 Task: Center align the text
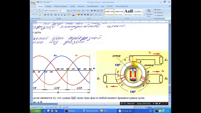click(x=82, y=15)
